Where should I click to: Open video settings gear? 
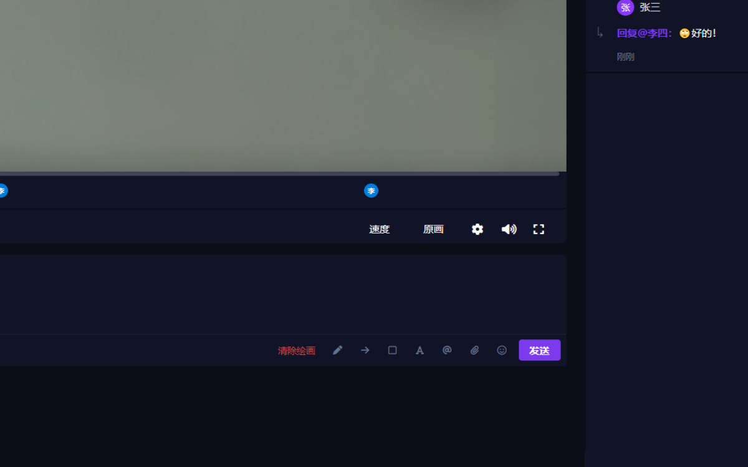point(477,229)
